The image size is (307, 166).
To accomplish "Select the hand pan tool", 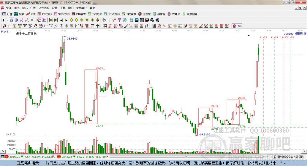I will click(104, 20).
